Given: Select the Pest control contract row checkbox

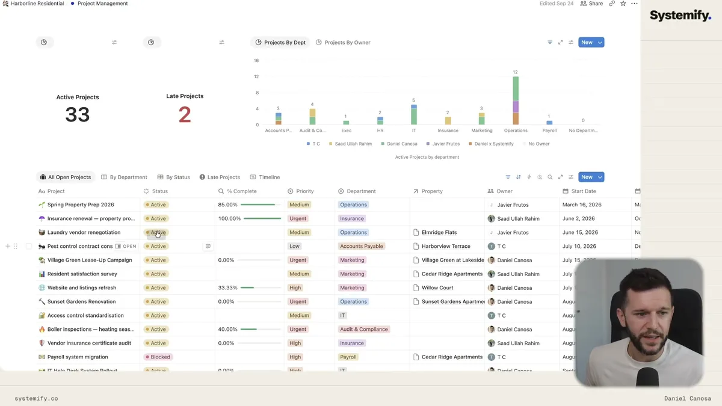Looking at the screenshot, I should (28, 246).
